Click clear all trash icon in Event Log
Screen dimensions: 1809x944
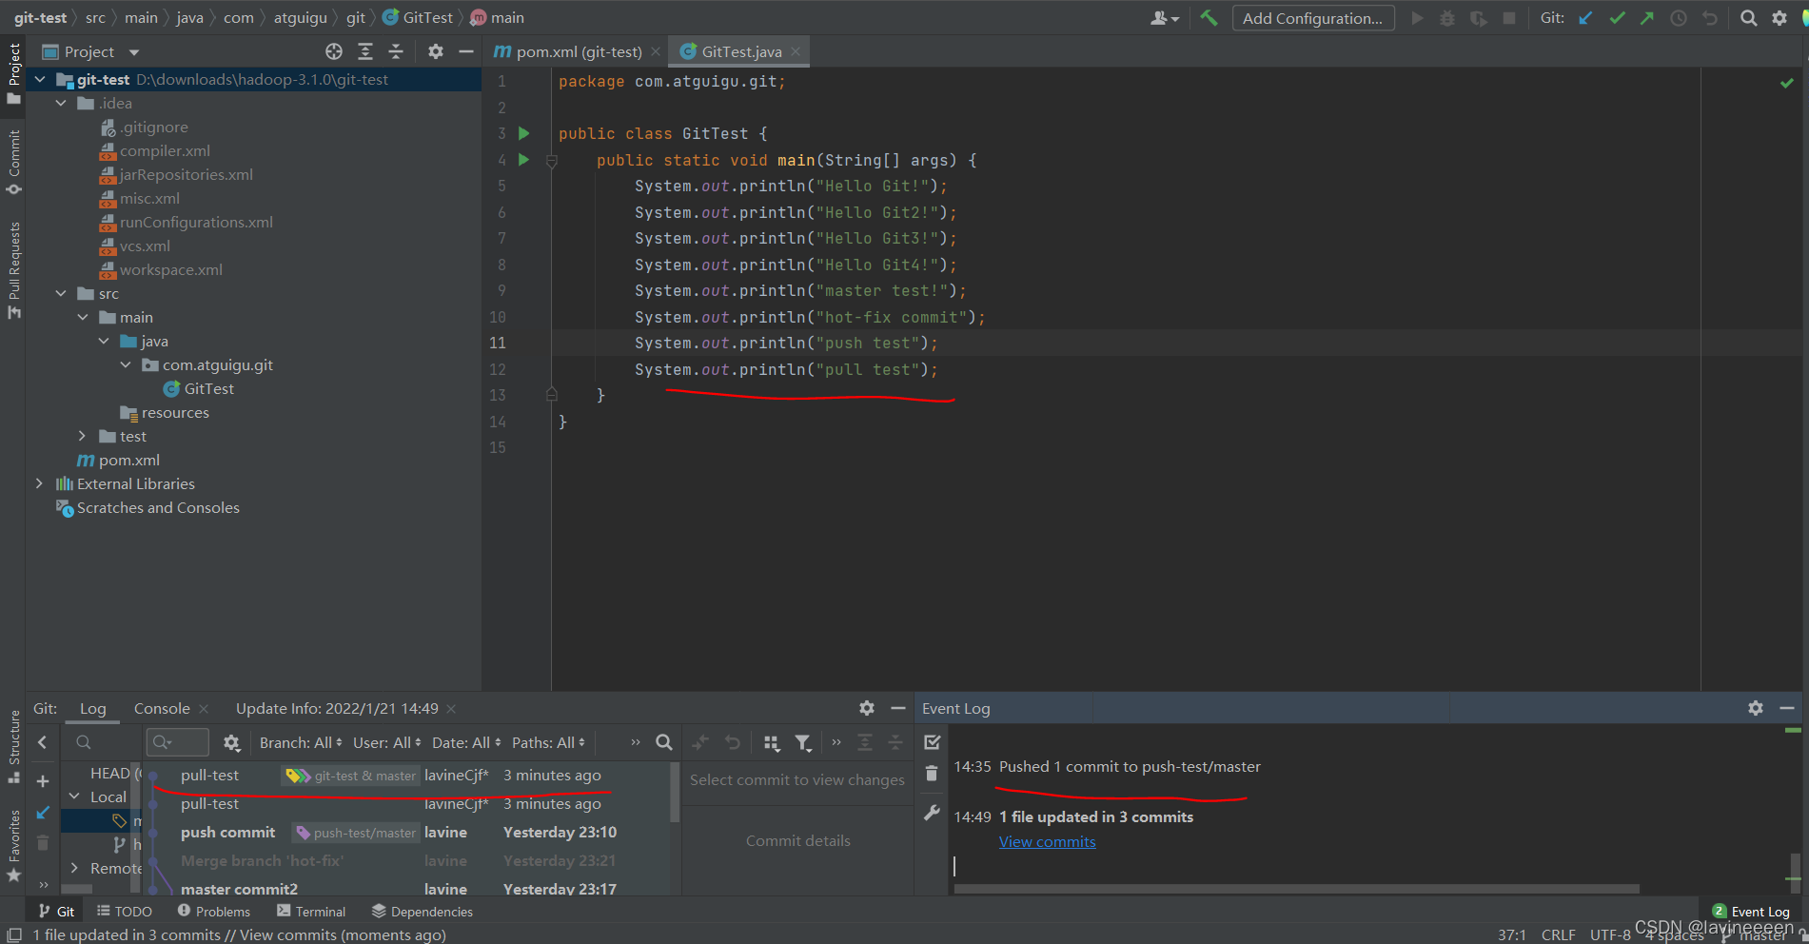click(932, 774)
